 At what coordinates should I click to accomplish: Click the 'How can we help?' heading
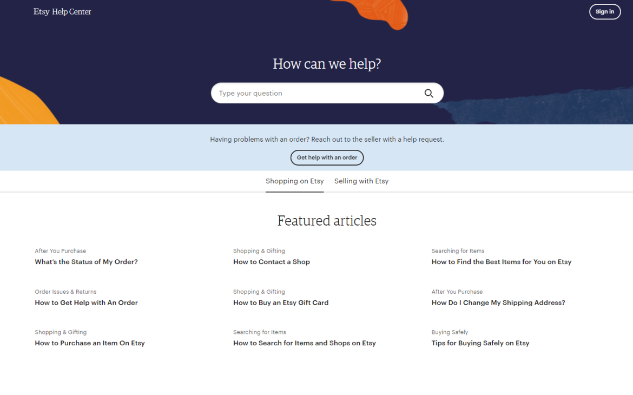coord(327,64)
